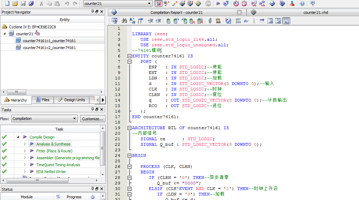359x200 pixels.
Task: Toggle the line numbers display icon
Action: [238, 21]
